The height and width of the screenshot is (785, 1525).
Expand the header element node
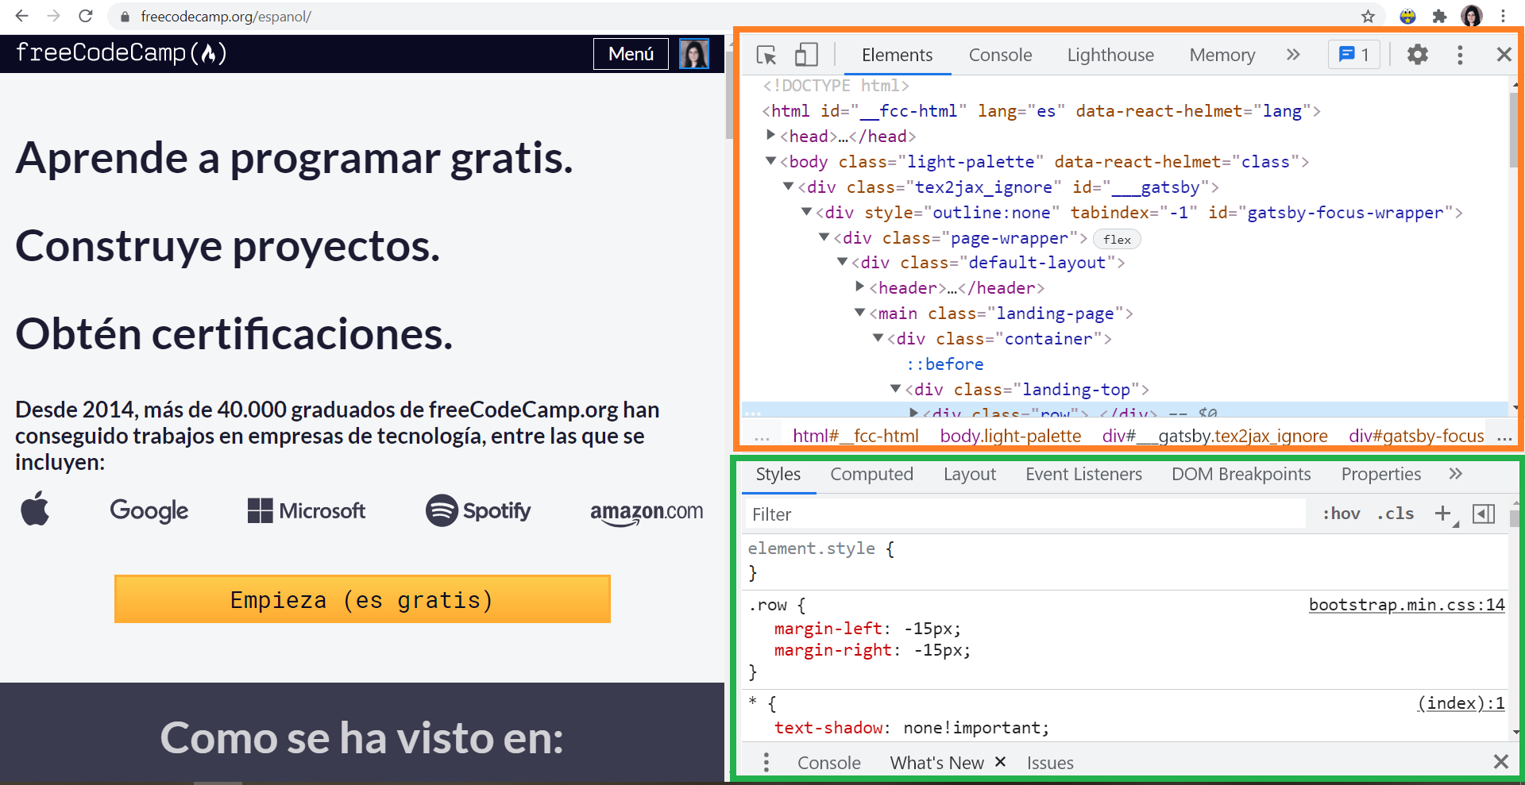(x=860, y=287)
